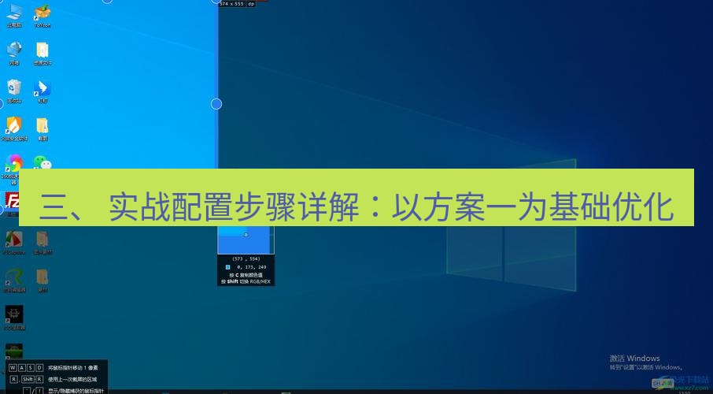This screenshot has width=713, height=394.
Task: Launch the ToYcon shortcut on the desktop
Action: tap(42, 15)
